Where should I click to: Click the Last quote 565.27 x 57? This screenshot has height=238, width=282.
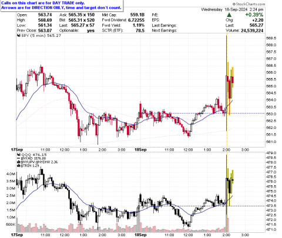83,25
